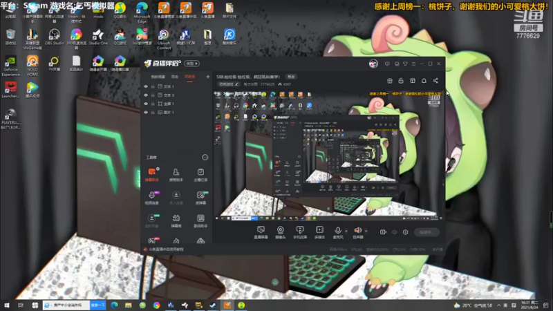Click the live status button at bottom right
The width and height of the screenshot is (553, 311).
[427, 232]
